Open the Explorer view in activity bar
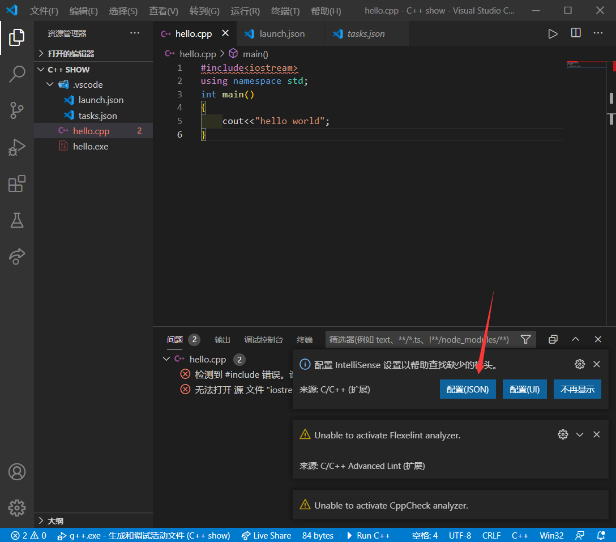 [16, 37]
